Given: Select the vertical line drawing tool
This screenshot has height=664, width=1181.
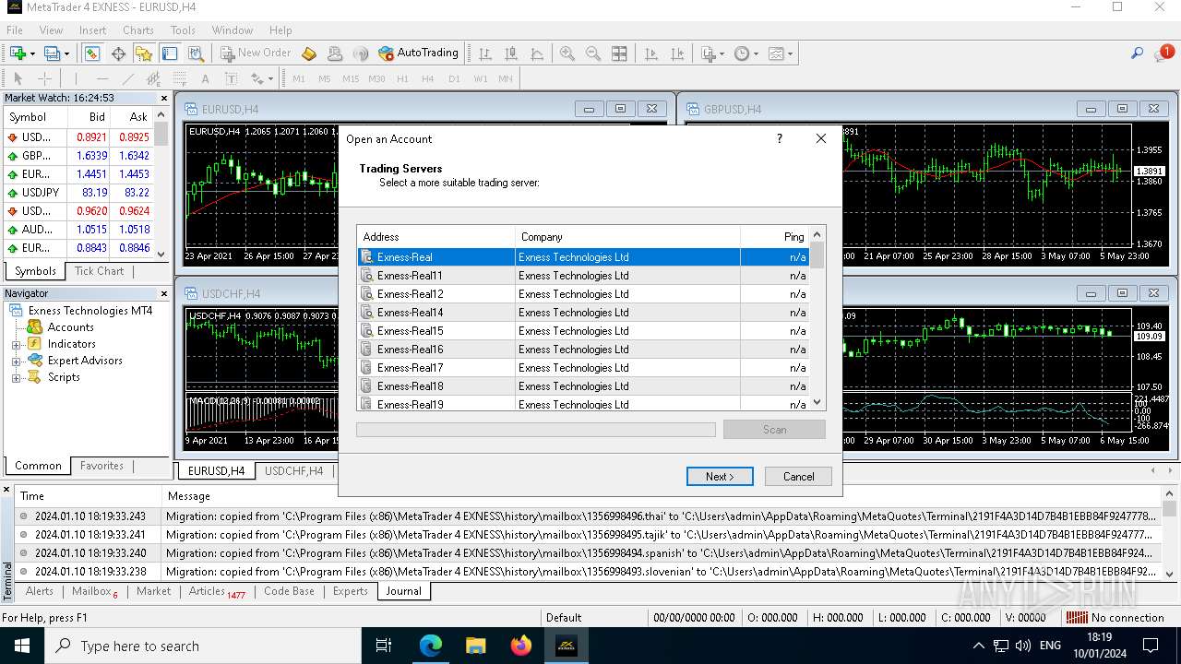Looking at the screenshot, I should click(77, 78).
